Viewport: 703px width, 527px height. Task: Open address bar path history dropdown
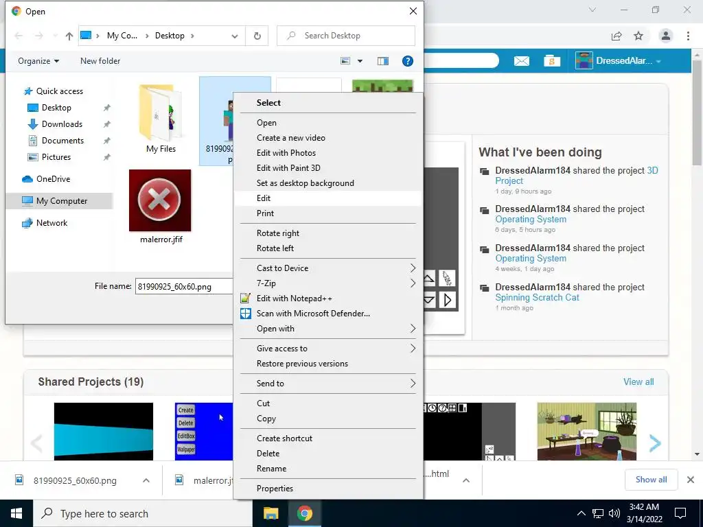[x=235, y=36]
